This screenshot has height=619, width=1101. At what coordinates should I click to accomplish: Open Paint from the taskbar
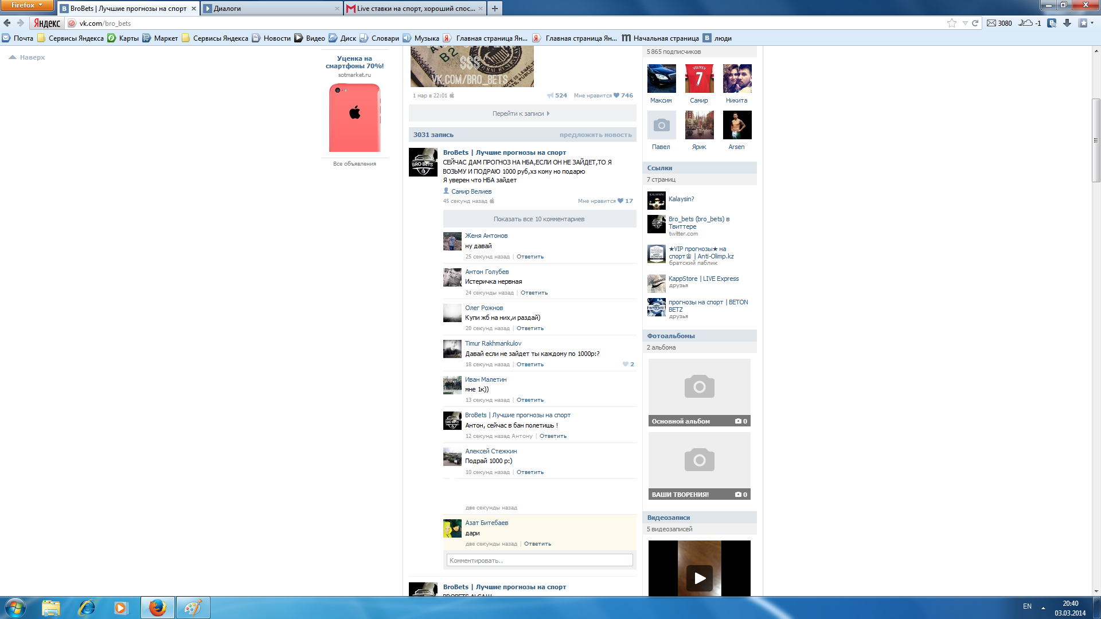[x=193, y=608]
